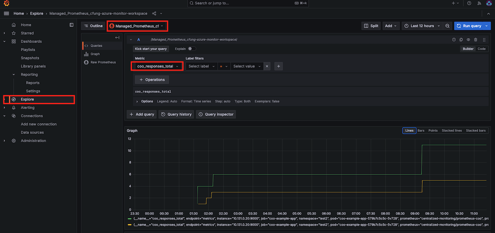Add a label filter with plus icon
Image resolution: width=495 pixels, height=233 pixels.
[278, 66]
